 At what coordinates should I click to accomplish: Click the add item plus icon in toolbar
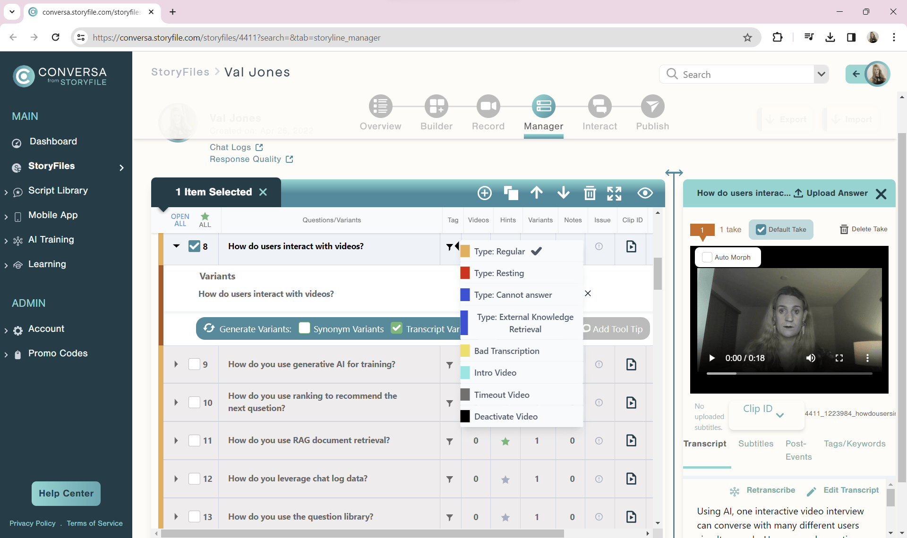[x=485, y=193]
